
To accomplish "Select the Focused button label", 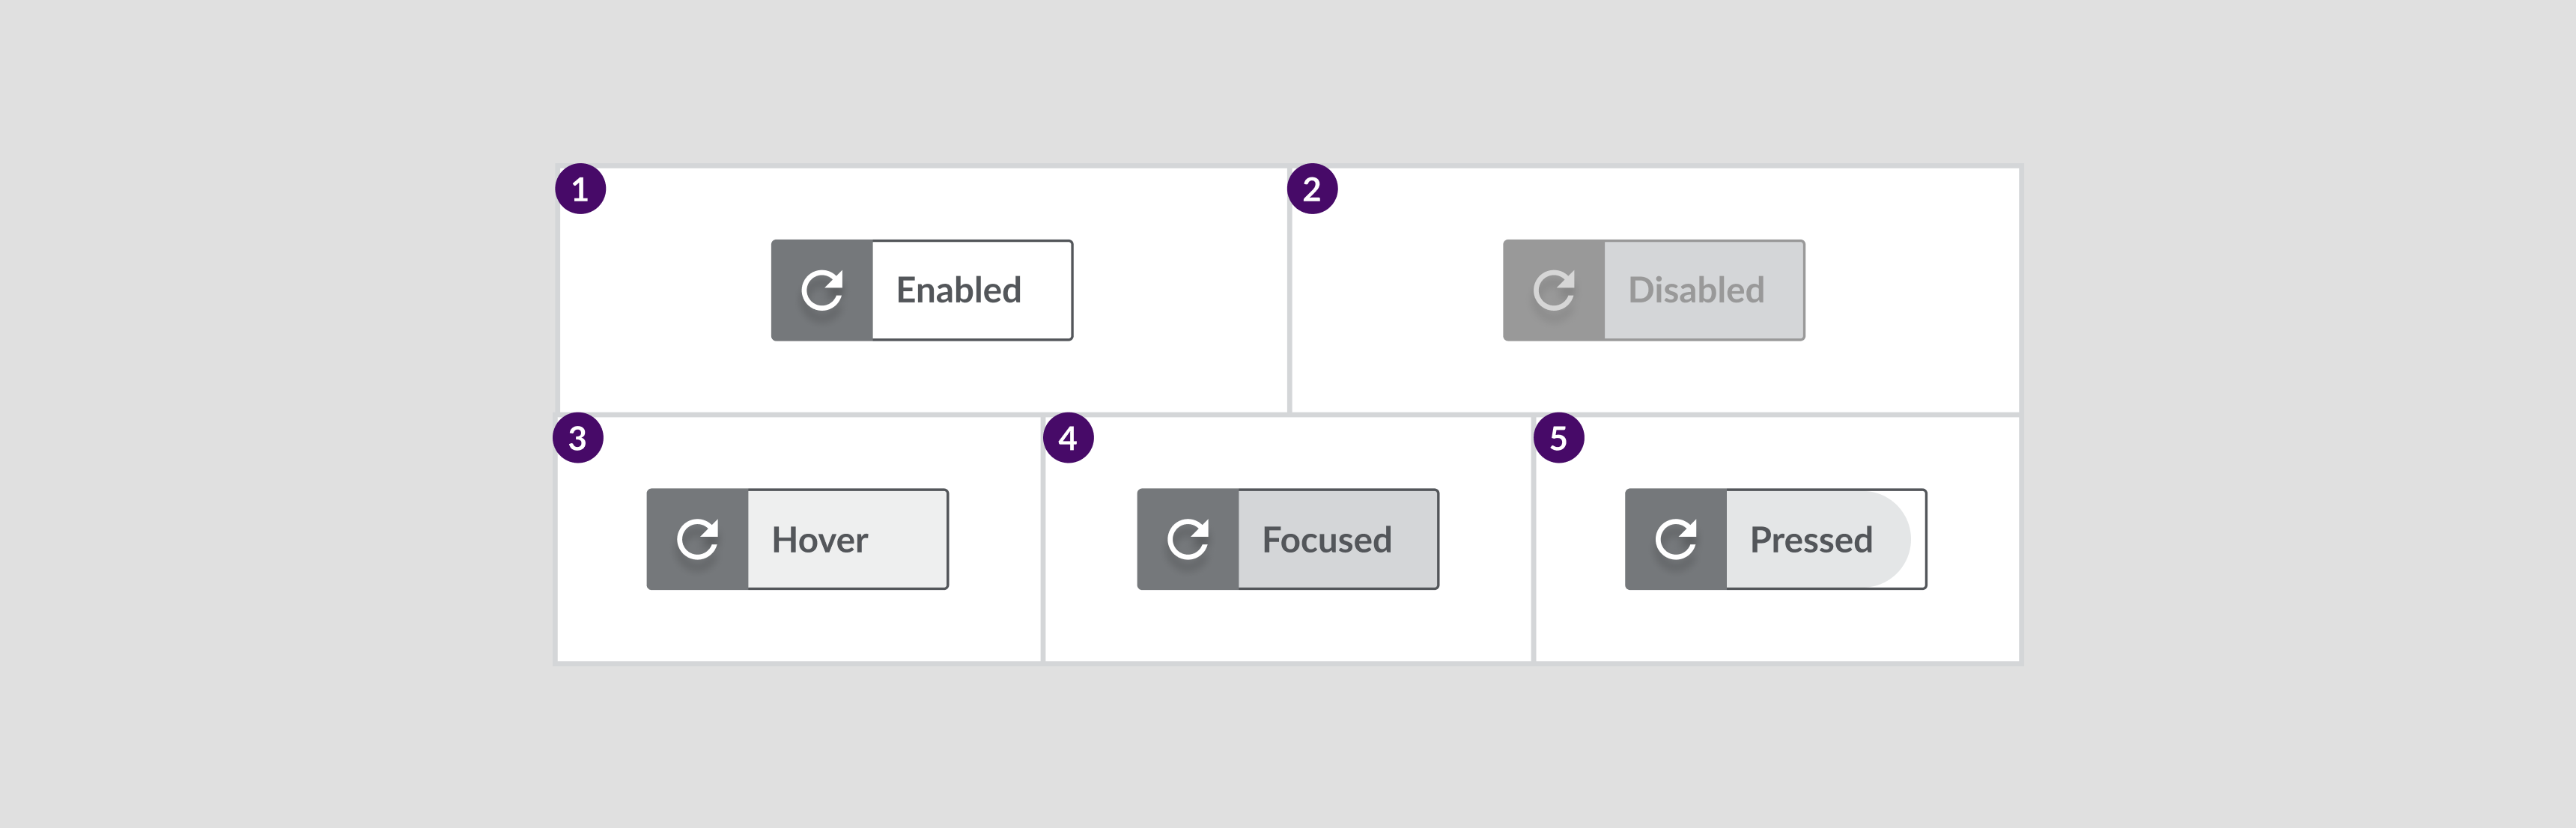I will (x=1326, y=540).
